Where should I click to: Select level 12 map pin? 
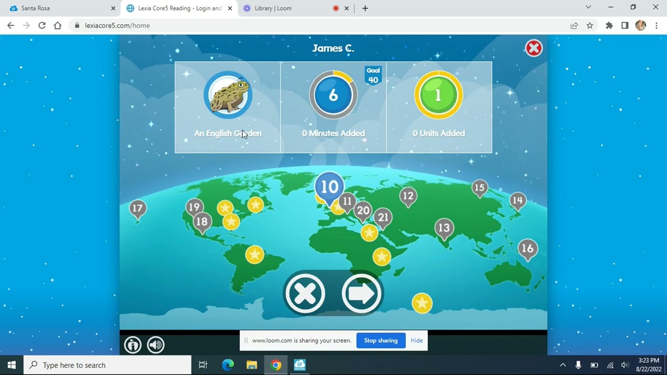coord(408,197)
